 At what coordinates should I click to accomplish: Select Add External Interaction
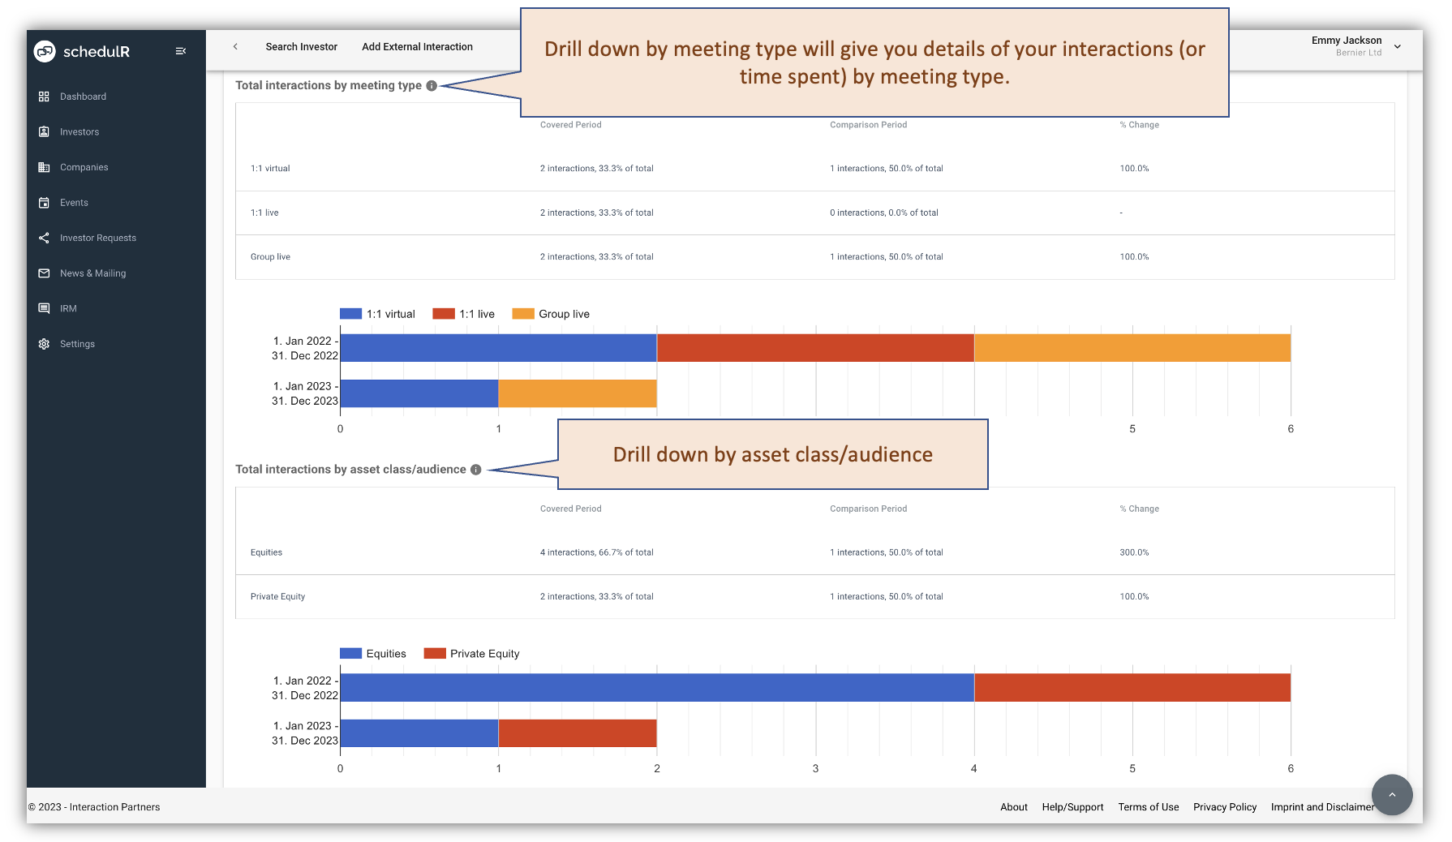tap(417, 47)
